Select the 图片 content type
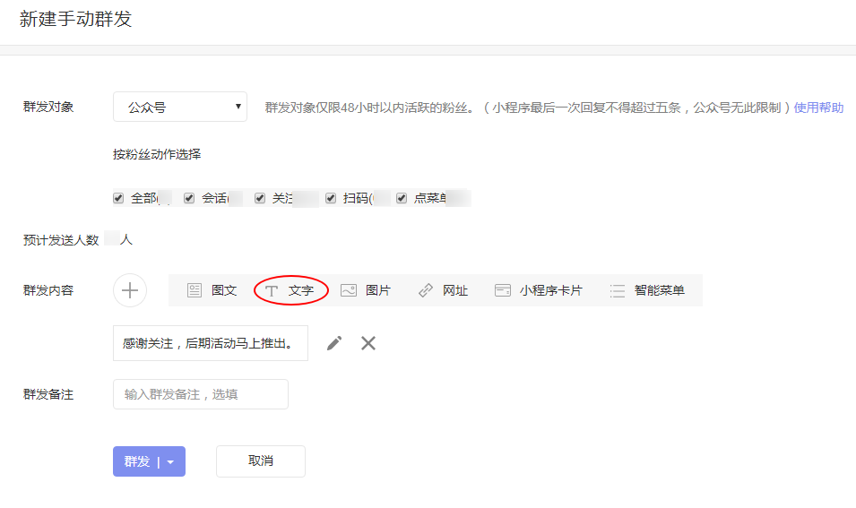Screen dimensions: 856x508 [366, 290]
